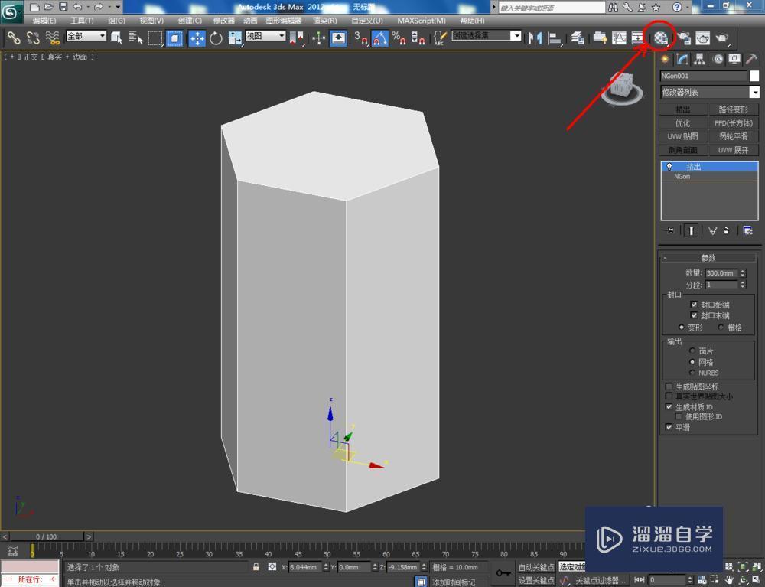This screenshot has width=765, height=587.
Task: Activate the Pan view hand tool
Action: coord(729,579)
